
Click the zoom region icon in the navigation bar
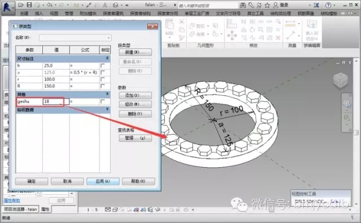[x=347, y=118]
